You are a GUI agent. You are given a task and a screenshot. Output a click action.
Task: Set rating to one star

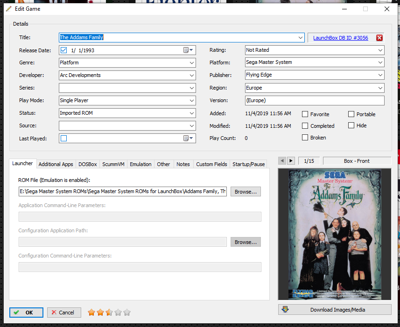pos(91,312)
